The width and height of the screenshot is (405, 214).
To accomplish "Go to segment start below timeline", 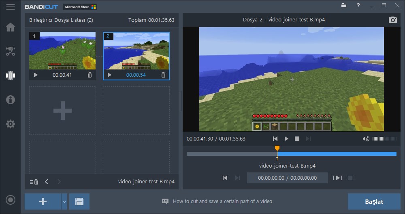I will (225, 178).
